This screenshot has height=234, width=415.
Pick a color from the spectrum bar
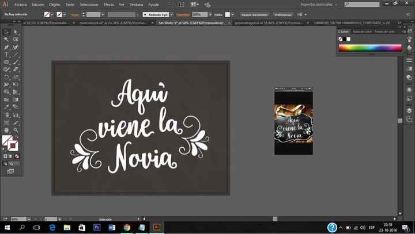click(370, 48)
